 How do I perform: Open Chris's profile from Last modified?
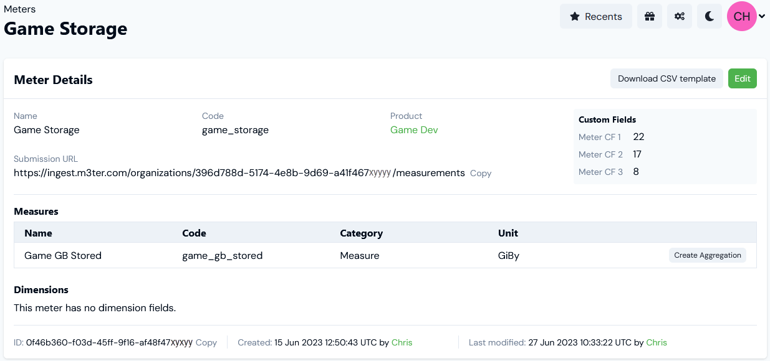tap(656, 342)
